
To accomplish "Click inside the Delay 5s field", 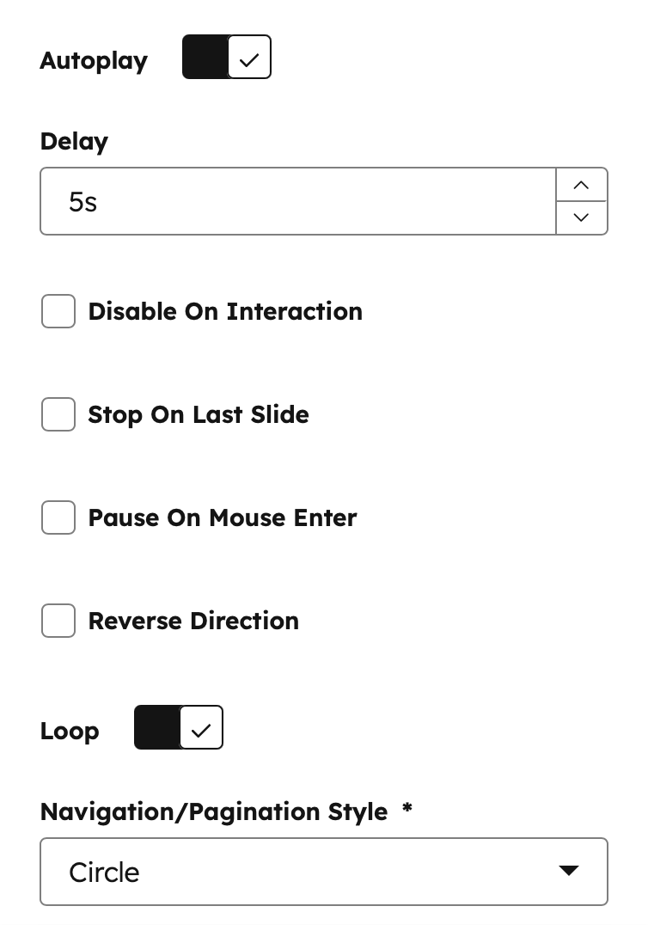I will coord(297,201).
